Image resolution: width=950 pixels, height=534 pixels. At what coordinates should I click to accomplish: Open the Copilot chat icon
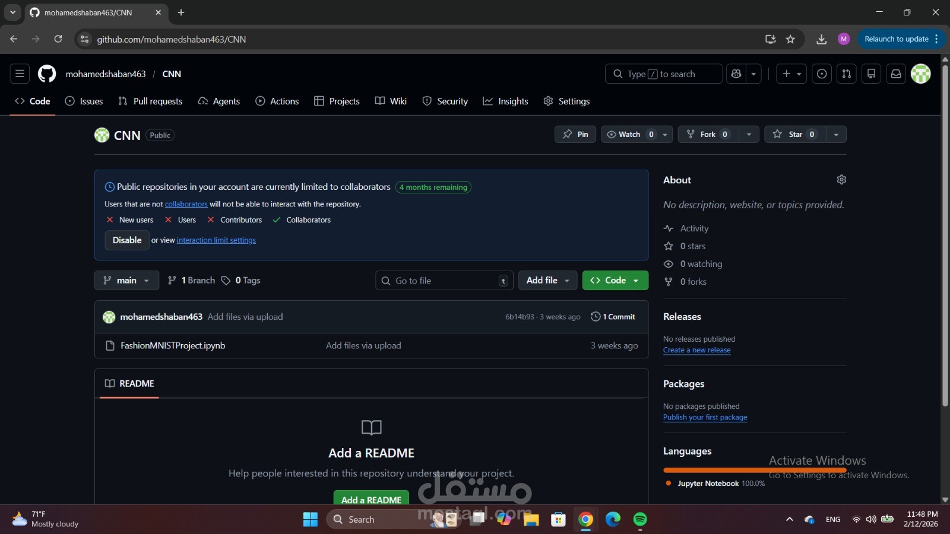[x=736, y=74]
